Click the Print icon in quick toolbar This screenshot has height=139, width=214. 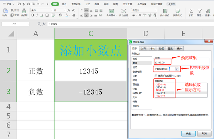[29, 4]
